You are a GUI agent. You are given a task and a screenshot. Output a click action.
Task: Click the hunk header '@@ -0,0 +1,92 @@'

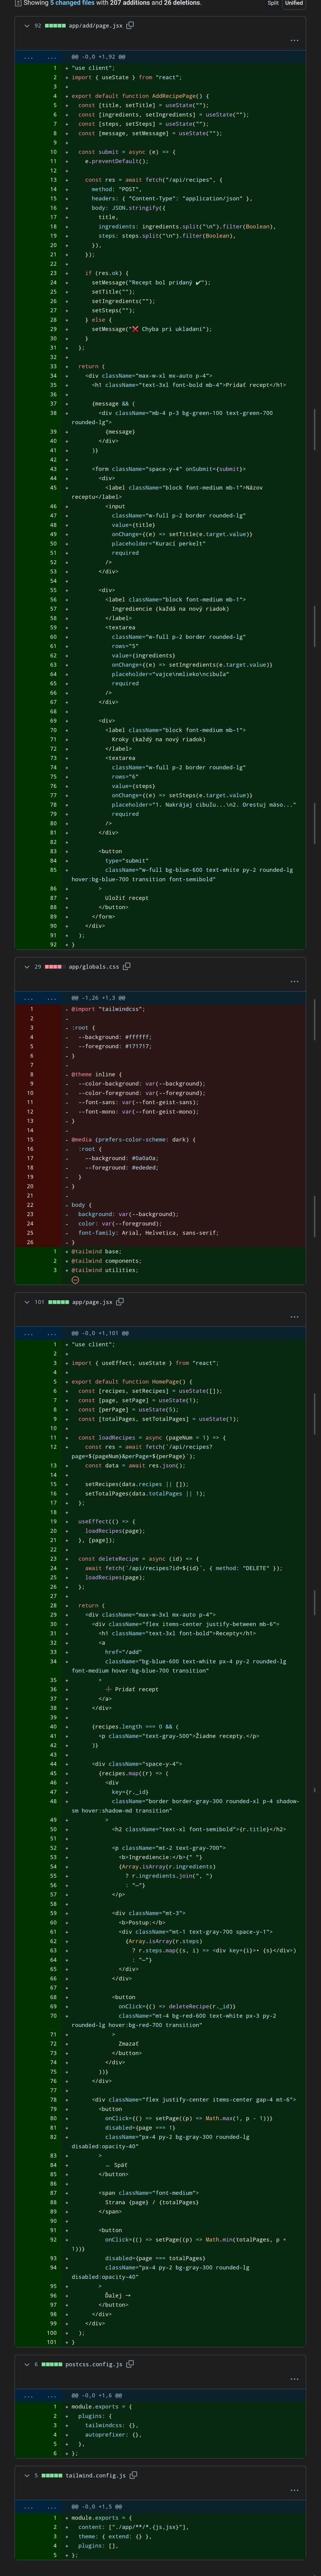tap(98, 57)
